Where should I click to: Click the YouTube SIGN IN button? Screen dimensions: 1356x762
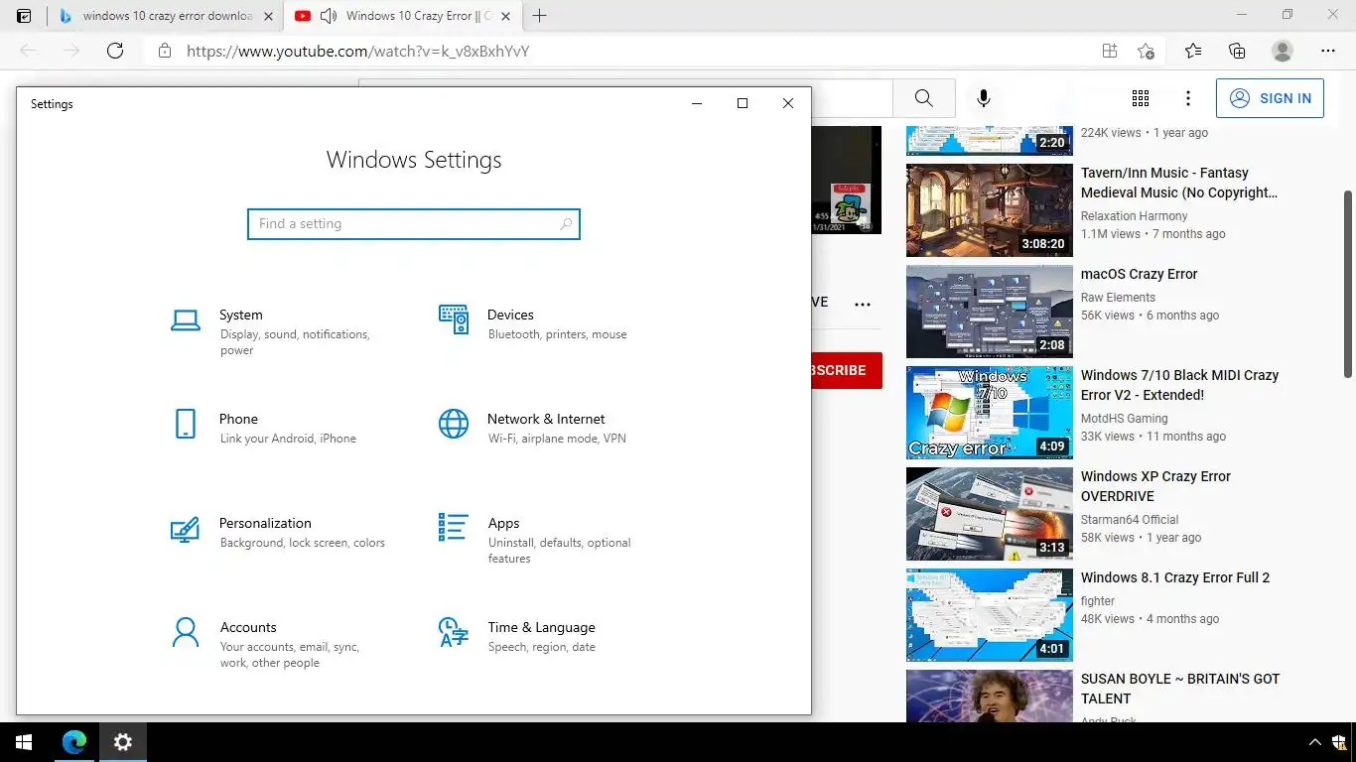click(1270, 98)
